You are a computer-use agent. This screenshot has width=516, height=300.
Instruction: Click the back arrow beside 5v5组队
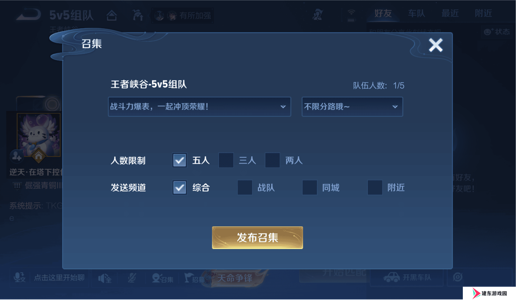[x=28, y=14]
